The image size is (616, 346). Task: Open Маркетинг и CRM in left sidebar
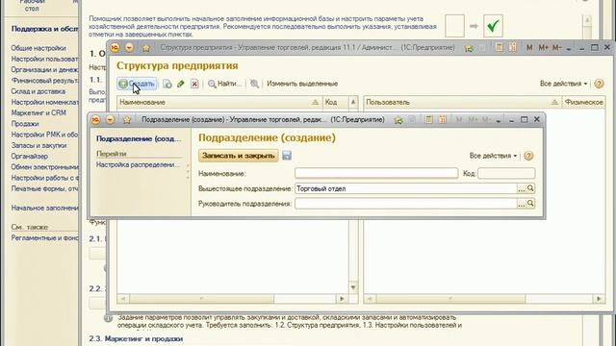38,112
